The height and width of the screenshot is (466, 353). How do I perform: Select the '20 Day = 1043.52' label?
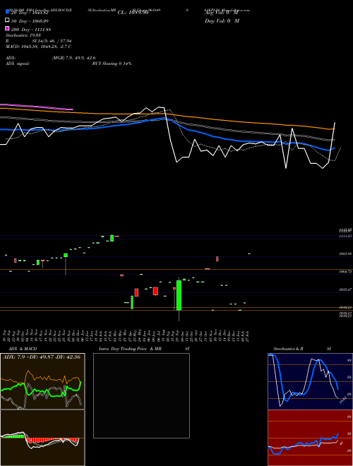[30, 13]
